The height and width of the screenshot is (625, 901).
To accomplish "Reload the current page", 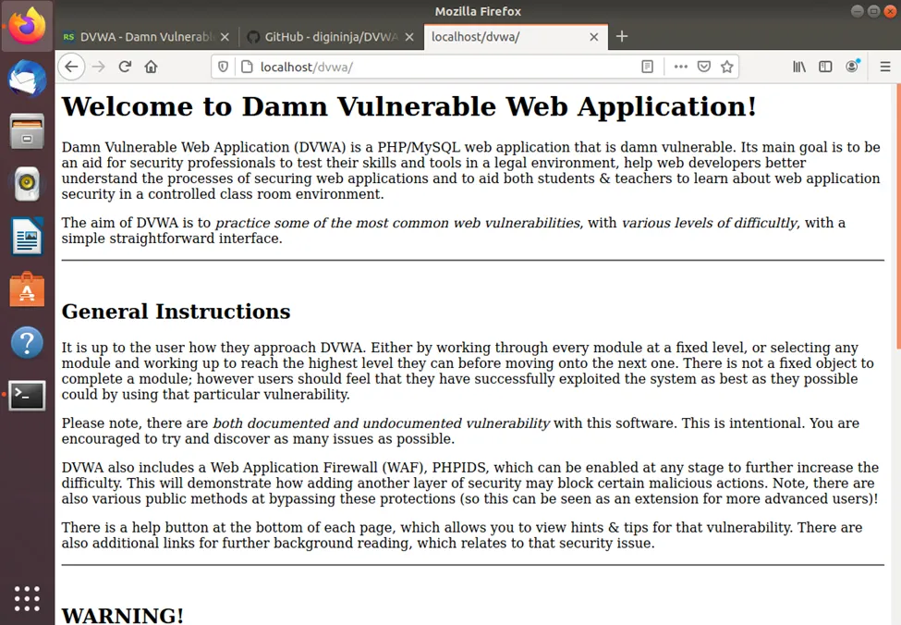I will [125, 67].
